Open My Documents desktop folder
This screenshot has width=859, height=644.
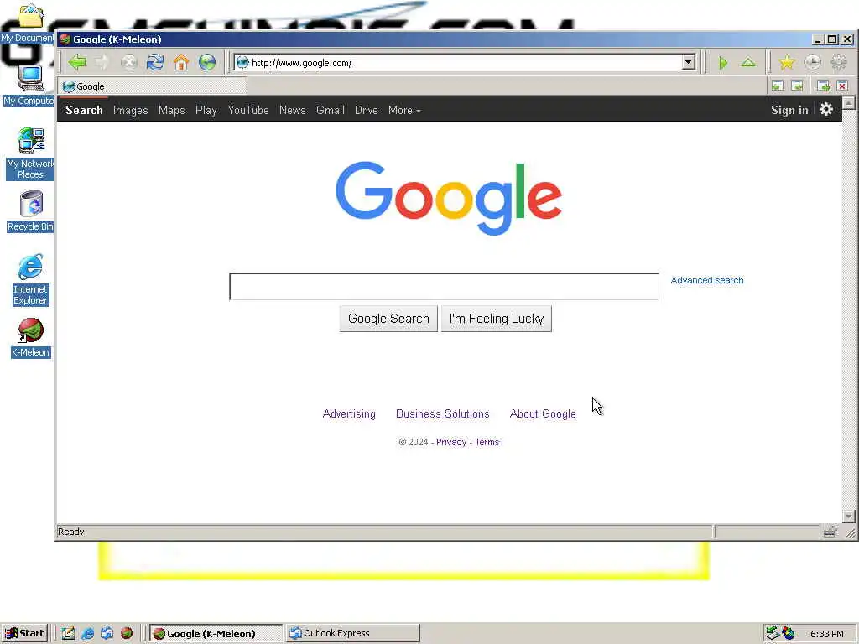(x=29, y=24)
